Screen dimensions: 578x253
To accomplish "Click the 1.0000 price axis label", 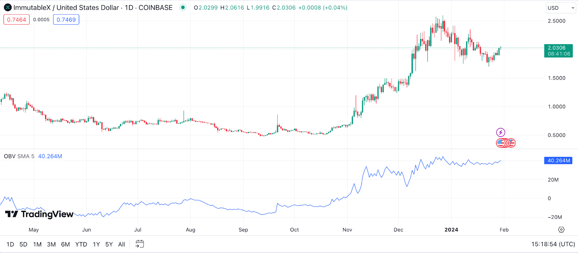I will [x=557, y=106].
